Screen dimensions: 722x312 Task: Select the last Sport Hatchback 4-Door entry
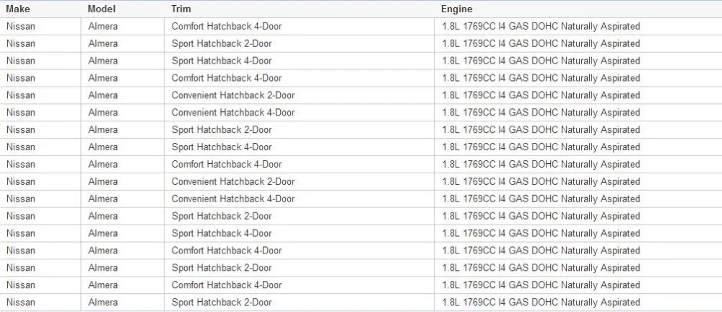(222, 233)
